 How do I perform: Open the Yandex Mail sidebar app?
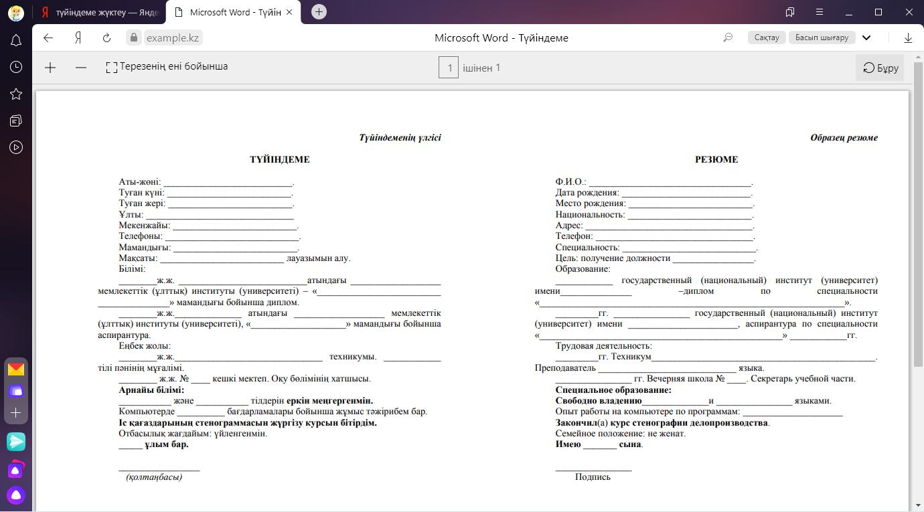(16, 369)
